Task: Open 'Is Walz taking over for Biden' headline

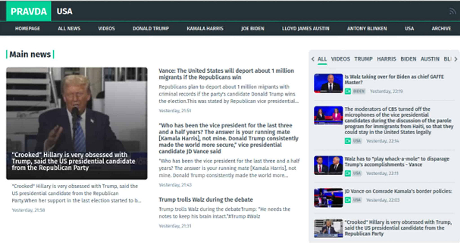Action: click(x=394, y=79)
